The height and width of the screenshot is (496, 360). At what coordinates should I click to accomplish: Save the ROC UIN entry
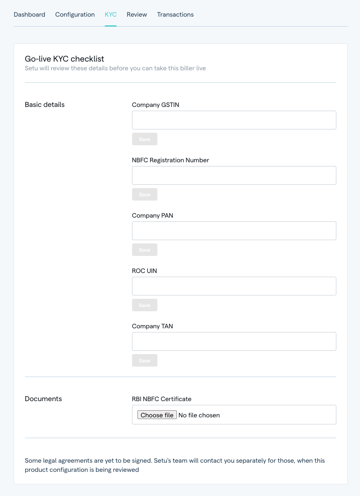click(x=144, y=305)
